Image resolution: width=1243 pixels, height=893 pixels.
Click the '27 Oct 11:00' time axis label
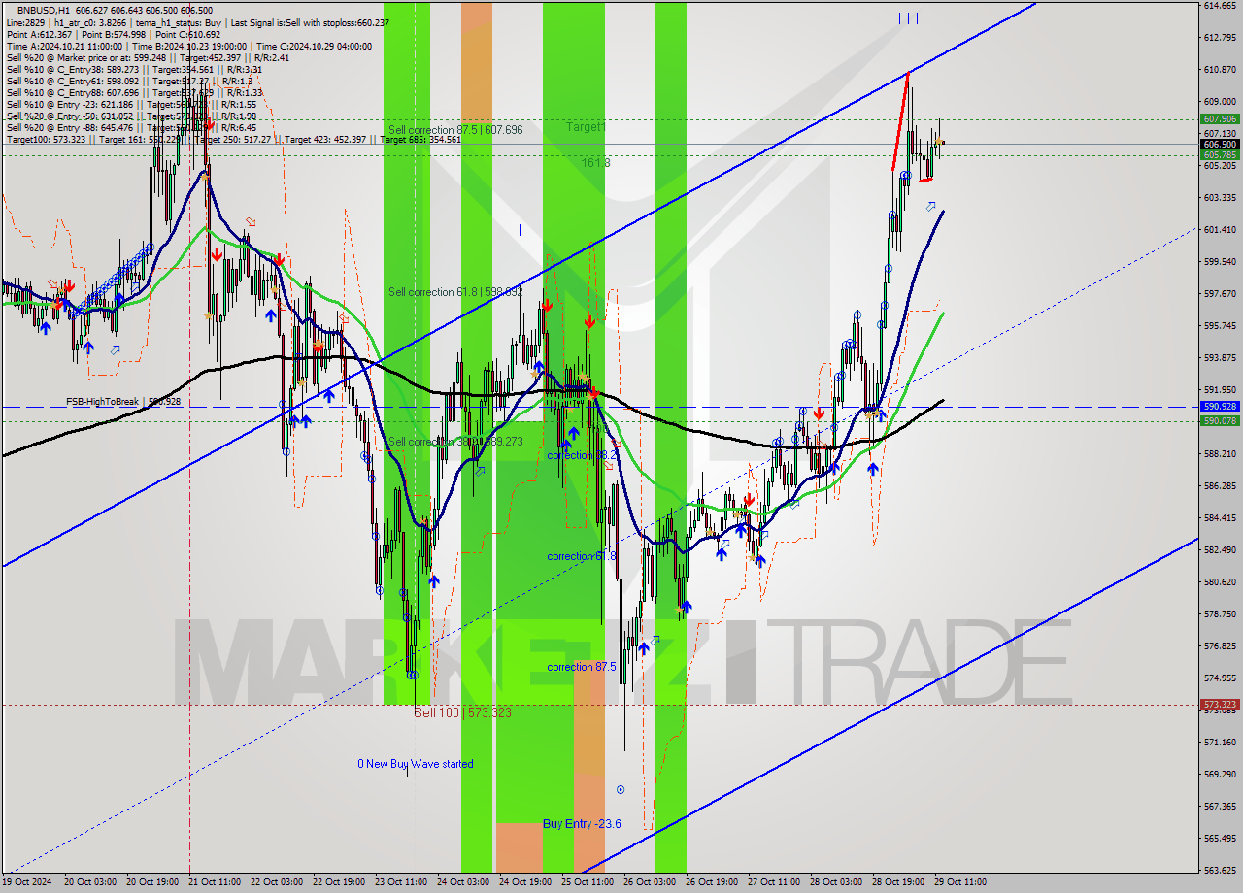[773, 882]
